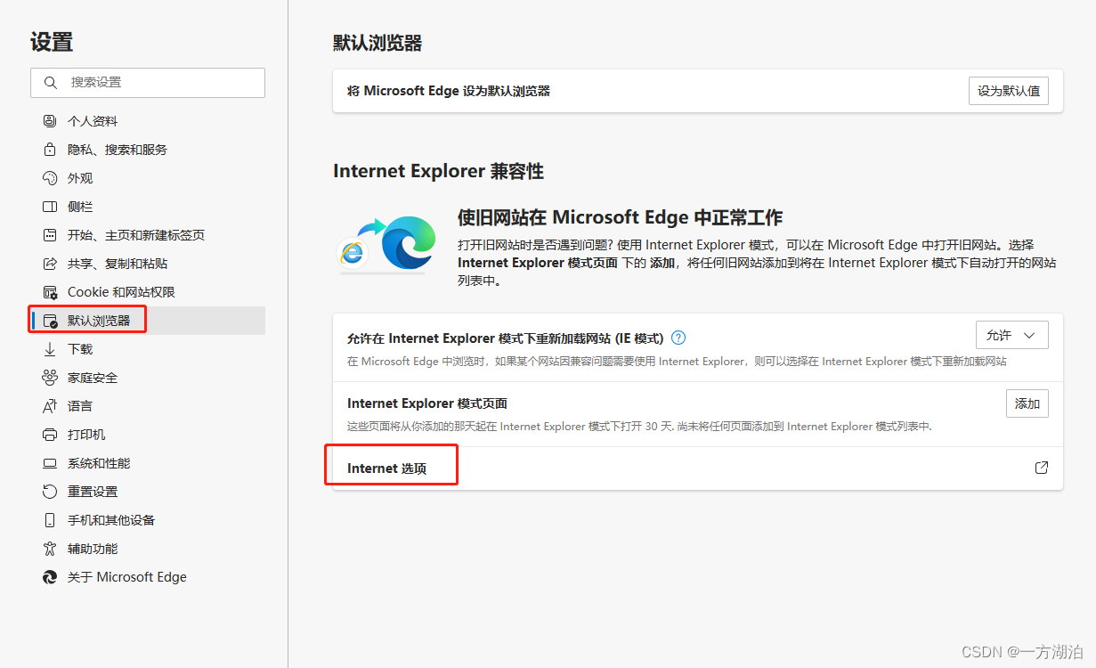Click the 侧栏 sidebar icon
The width and height of the screenshot is (1096, 668).
tap(50, 207)
